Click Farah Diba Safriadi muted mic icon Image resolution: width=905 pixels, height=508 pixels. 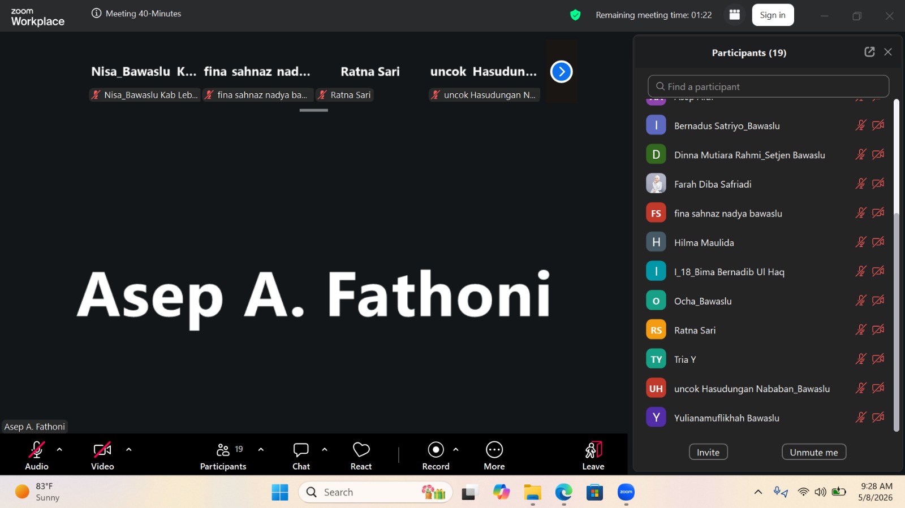point(861,184)
